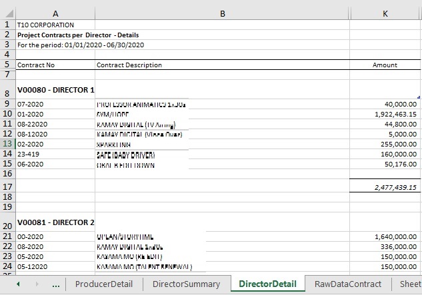Select column A by its header
The height and width of the screenshot is (295, 422).
point(55,12)
